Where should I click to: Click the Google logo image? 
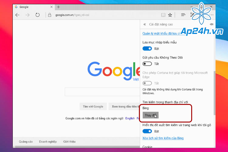pos(114,71)
